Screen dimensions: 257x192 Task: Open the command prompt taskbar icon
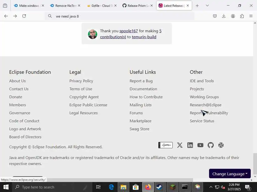(x=185, y=187)
